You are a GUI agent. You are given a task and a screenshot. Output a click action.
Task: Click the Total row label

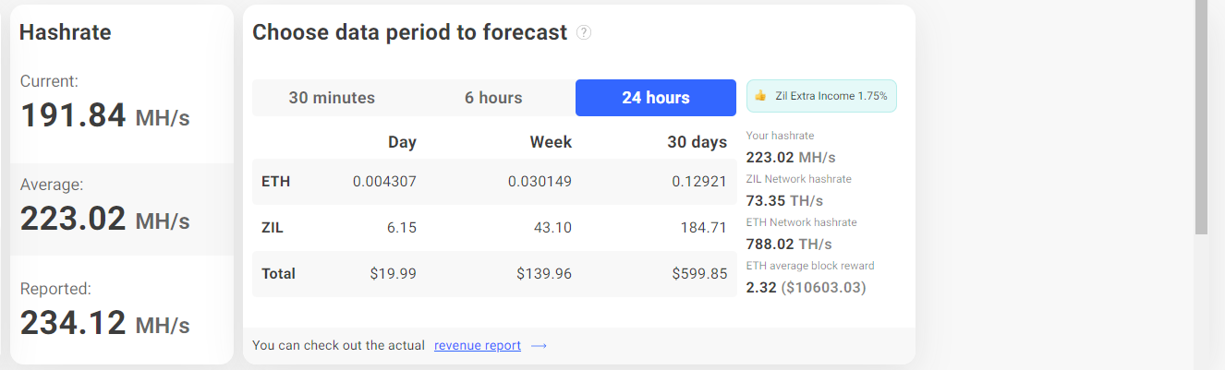pyautogui.click(x=278, y=274)
